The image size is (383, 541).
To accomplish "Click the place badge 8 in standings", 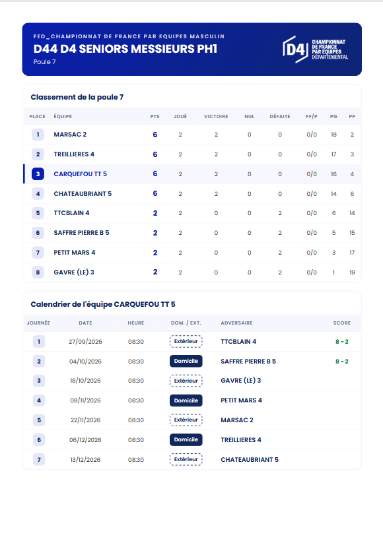I will tap(38, 272).
